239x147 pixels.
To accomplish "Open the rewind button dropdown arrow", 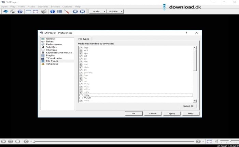I will [x=31, y=141].
